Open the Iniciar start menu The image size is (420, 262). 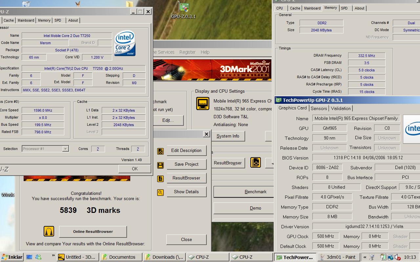[12, 257]
